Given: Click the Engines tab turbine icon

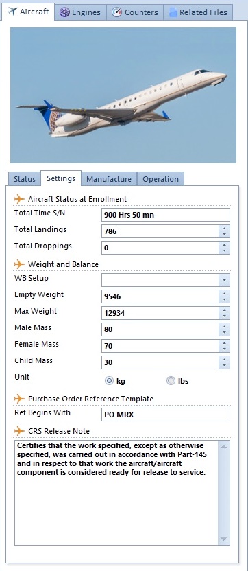Looking at the screenshot, I should pyautogui.click(x=64, y=12).
